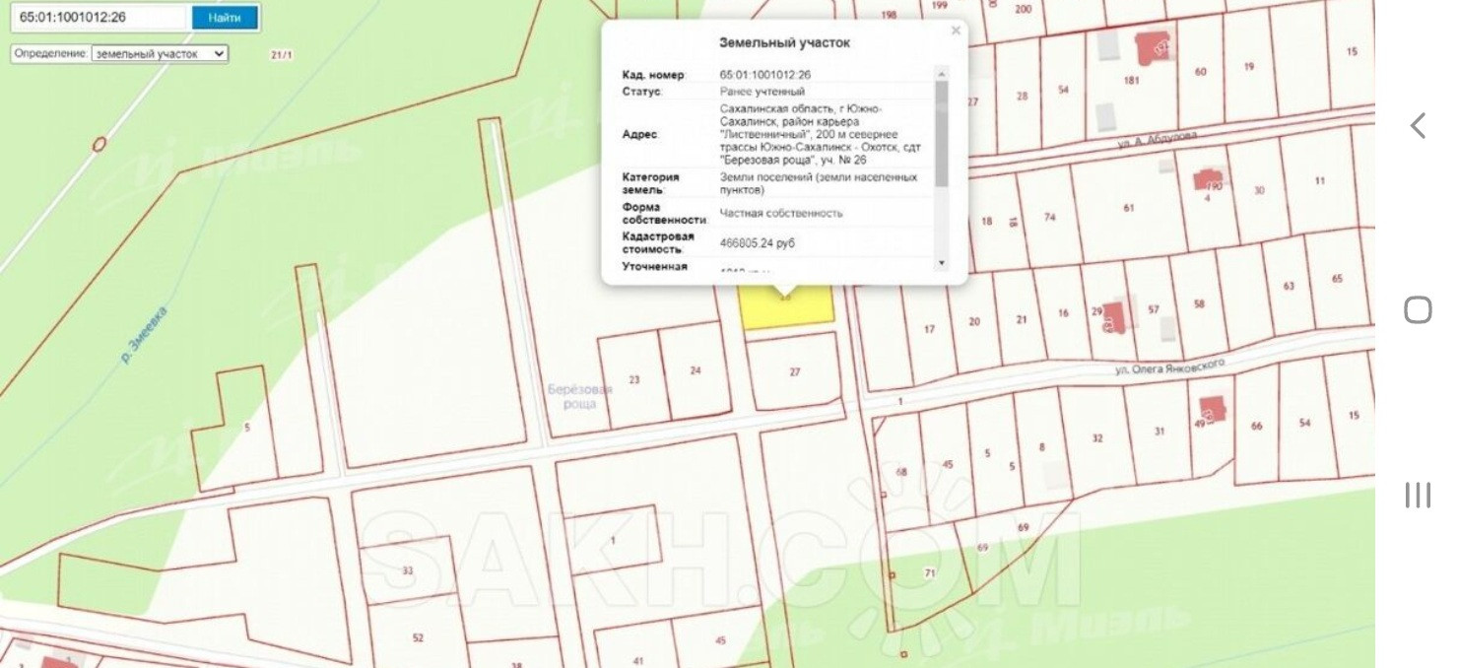Click the cadastral number search field
1458x668 pixels.
[99, 18]
